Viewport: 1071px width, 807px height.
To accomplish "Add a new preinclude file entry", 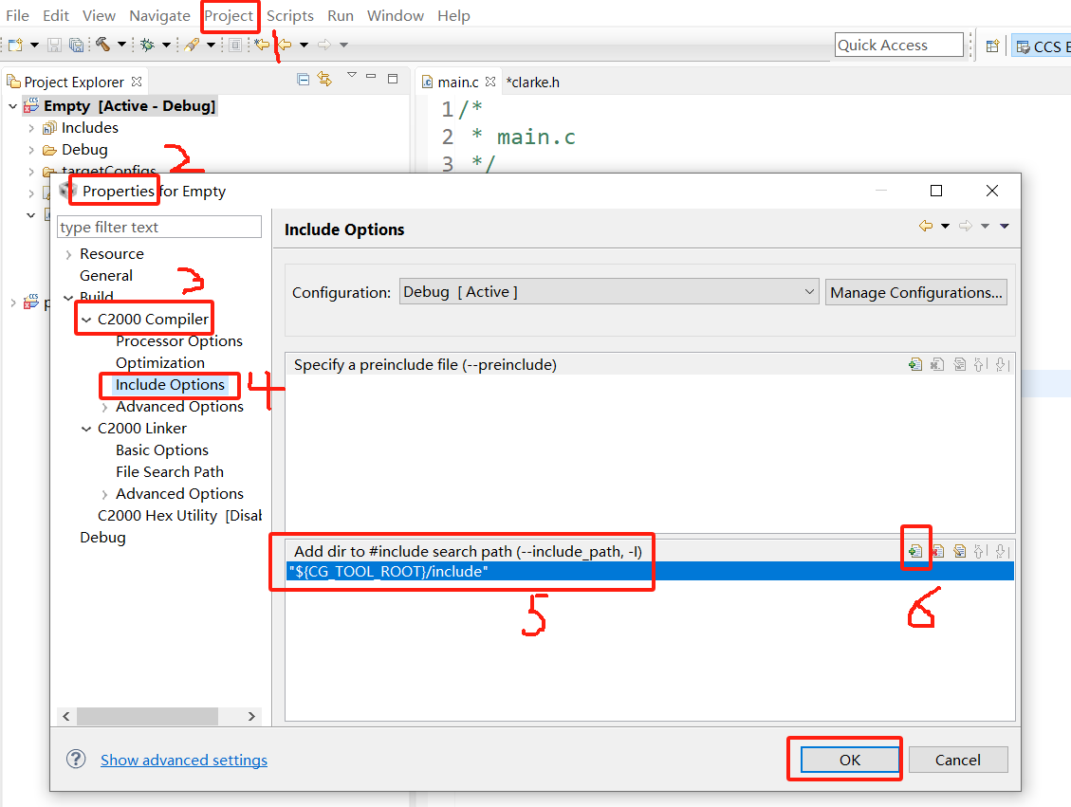I will click(x=914, y=363).
